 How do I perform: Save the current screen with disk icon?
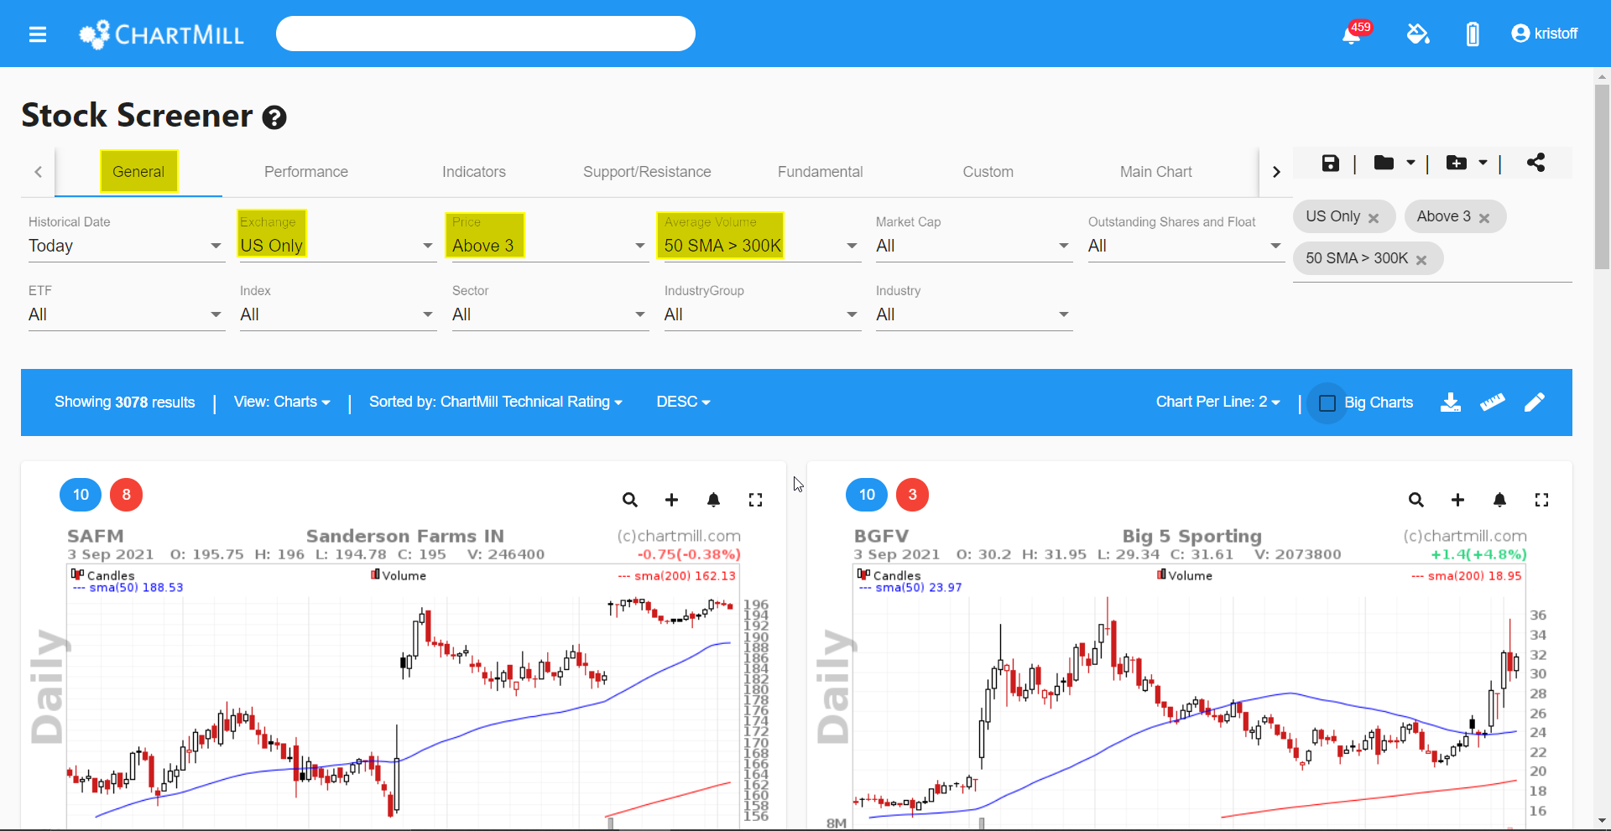pyautogui.click(x=1331, y=163)
